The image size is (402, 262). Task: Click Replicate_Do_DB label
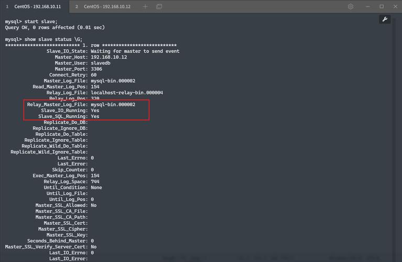pos(66,122)
